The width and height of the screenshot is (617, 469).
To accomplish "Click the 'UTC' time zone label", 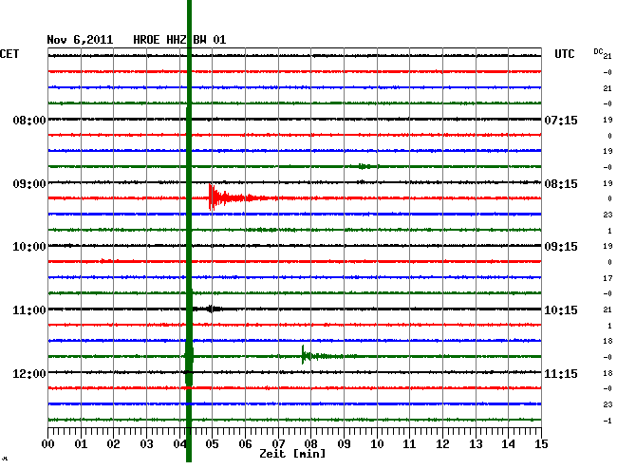I will click(x=564, y=54).
